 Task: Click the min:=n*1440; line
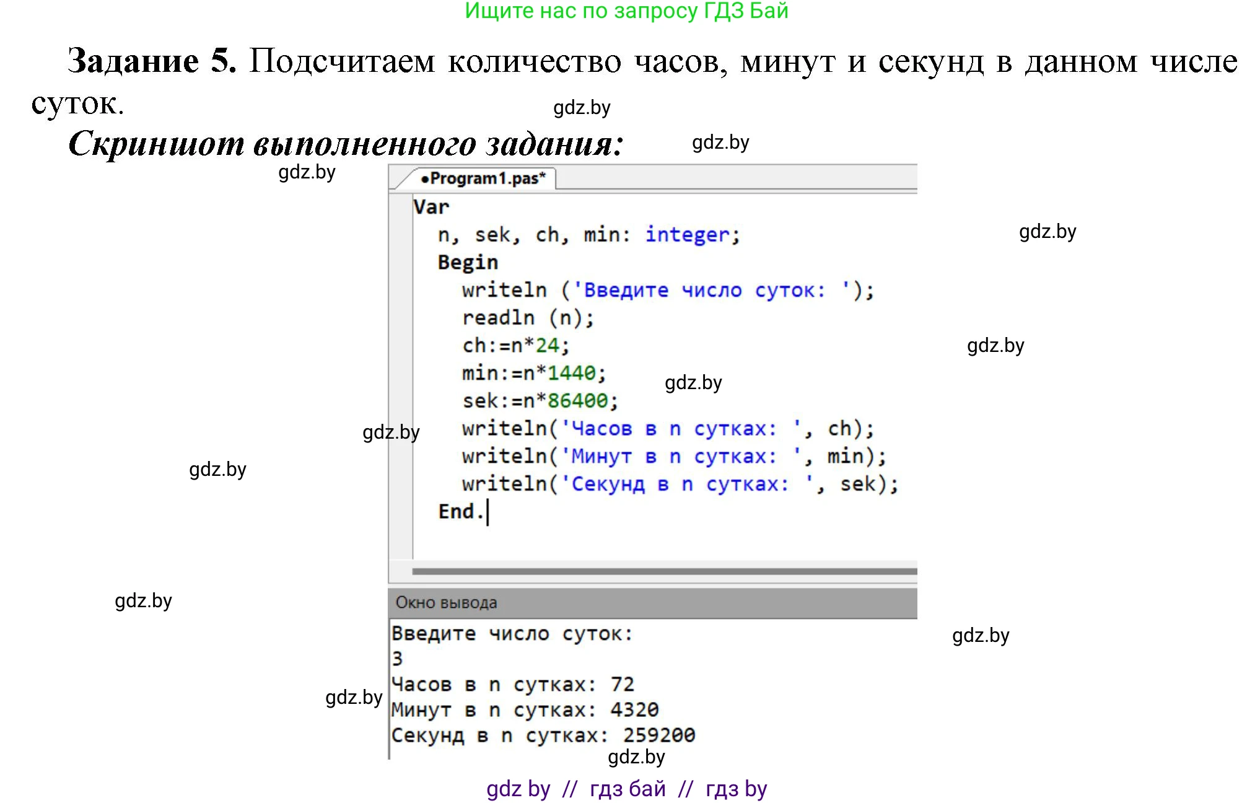[x=534, y=372]
